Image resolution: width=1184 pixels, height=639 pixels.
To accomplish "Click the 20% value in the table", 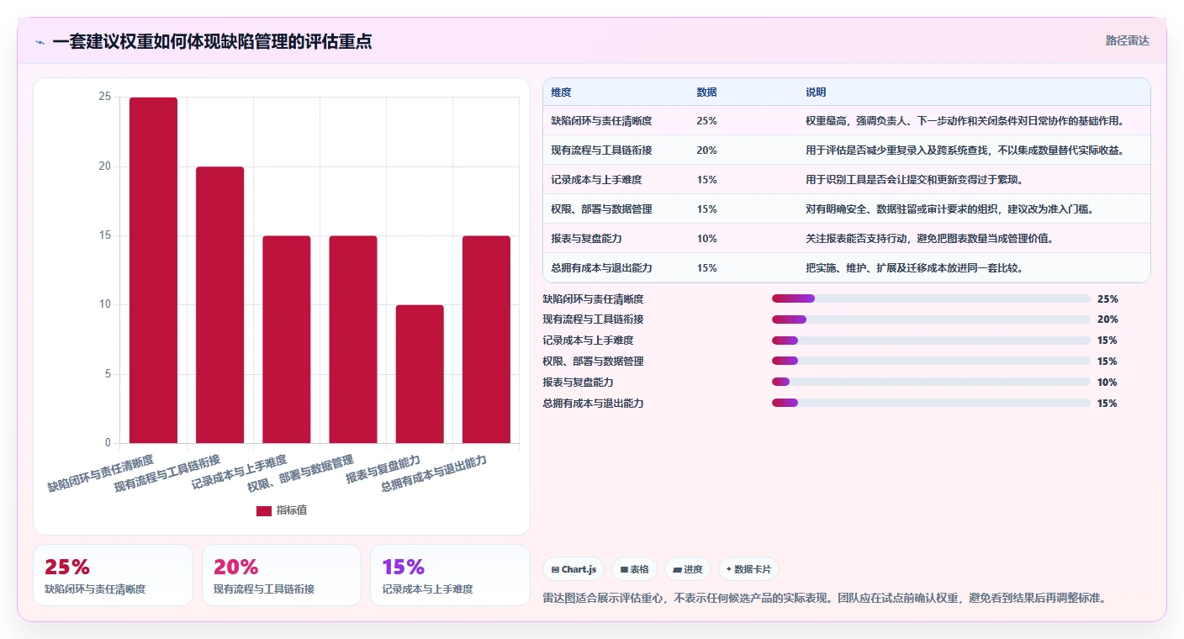I will coord(707,151).
